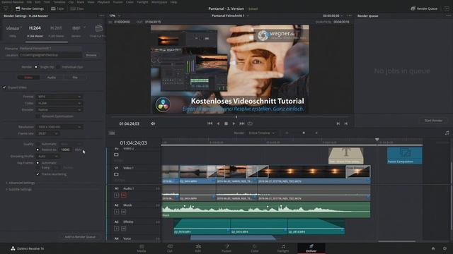Uncheck Export Video checkbox

4,87
